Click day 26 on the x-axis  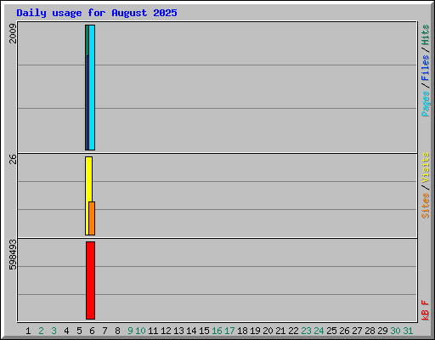click(x=344, y=331)
